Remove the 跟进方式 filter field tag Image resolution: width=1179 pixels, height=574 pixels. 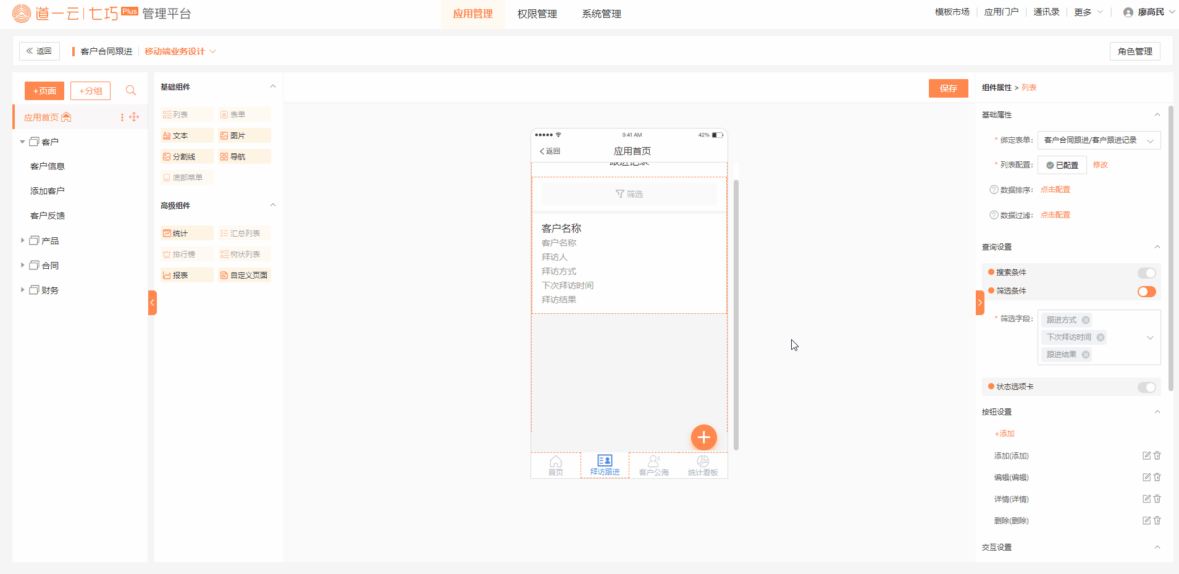coord(1086,320)
